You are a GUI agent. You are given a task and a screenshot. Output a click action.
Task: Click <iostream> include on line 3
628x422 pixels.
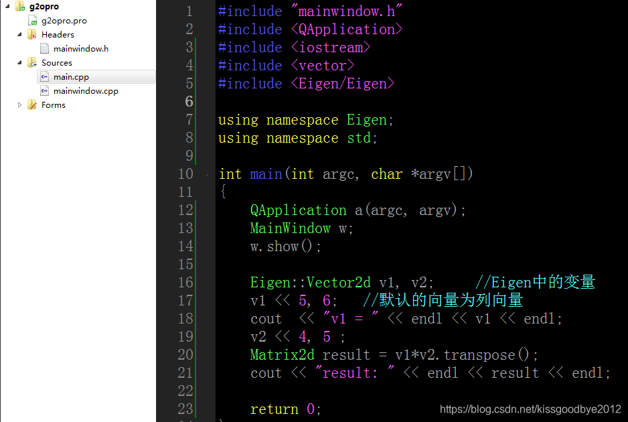[331, 48]
